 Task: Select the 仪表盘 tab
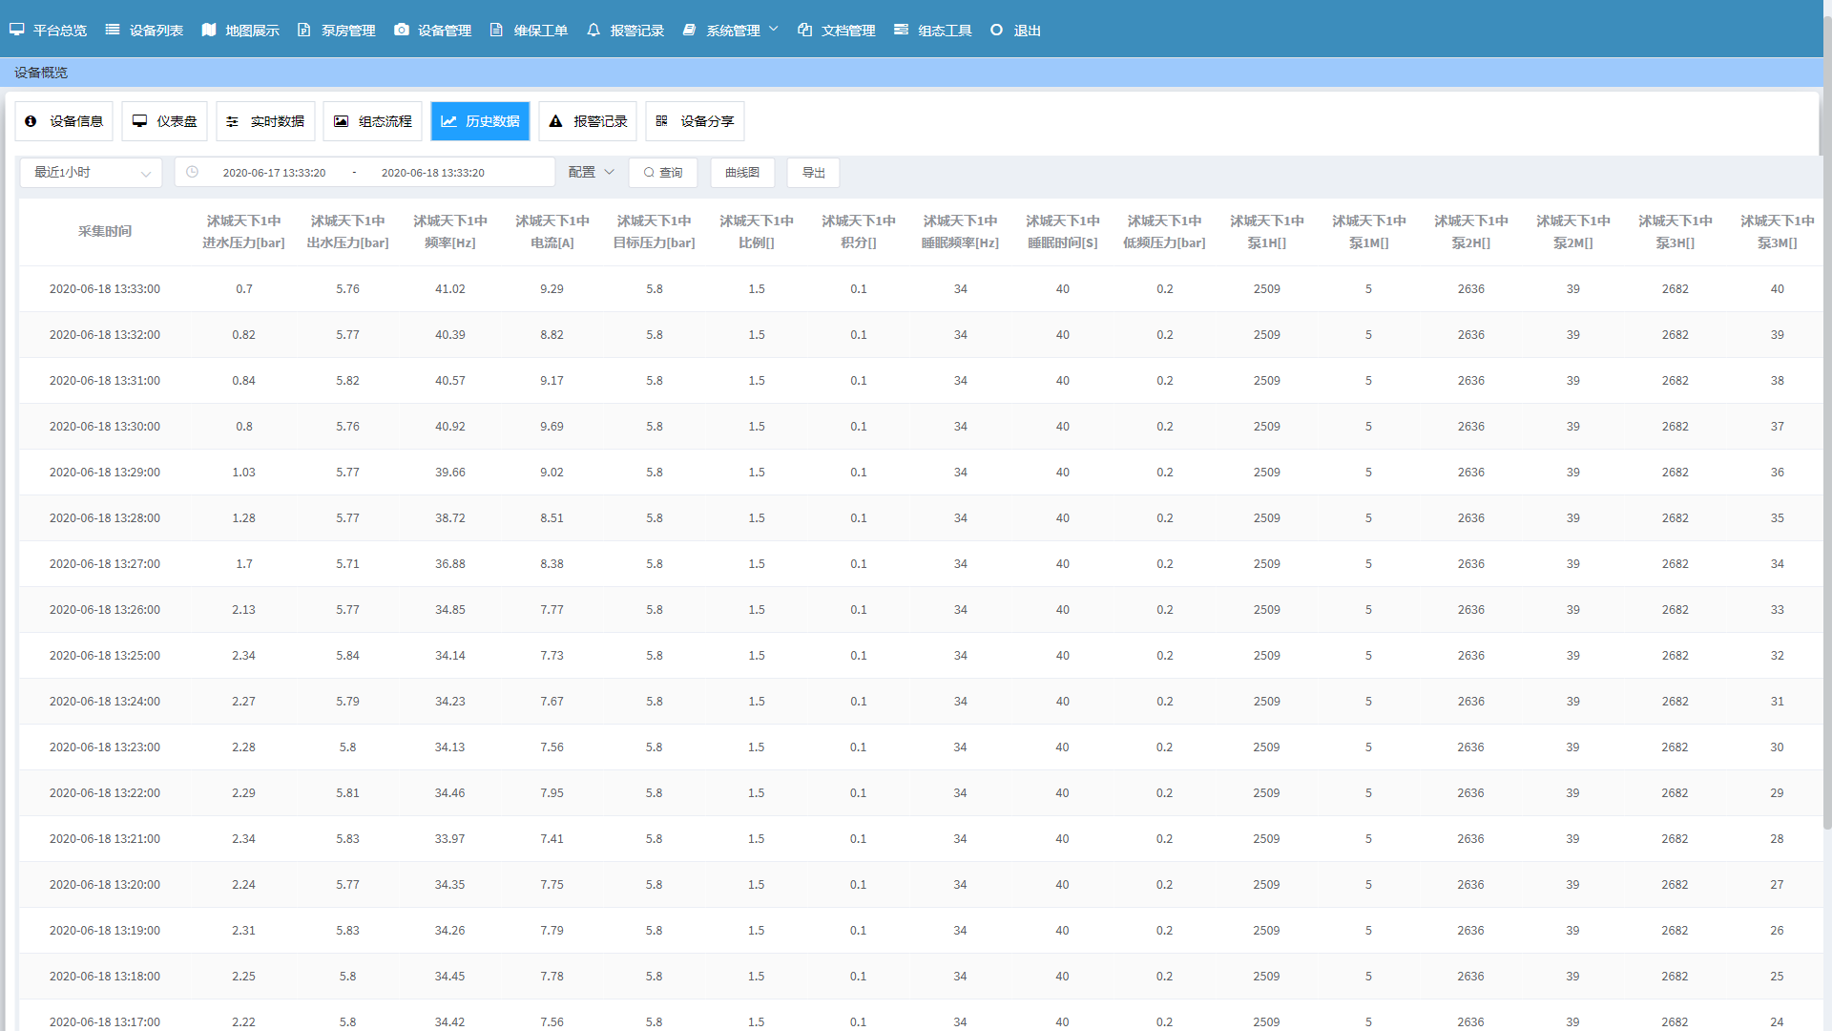coord(164,121)
